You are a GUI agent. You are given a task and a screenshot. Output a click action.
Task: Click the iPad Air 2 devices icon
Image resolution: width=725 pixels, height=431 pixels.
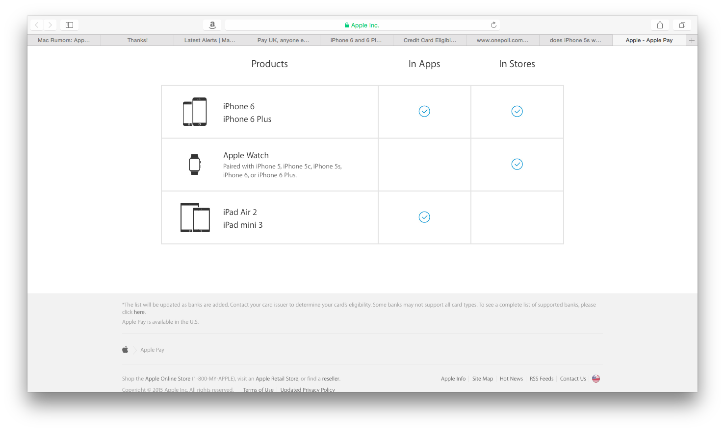point(195,217)
